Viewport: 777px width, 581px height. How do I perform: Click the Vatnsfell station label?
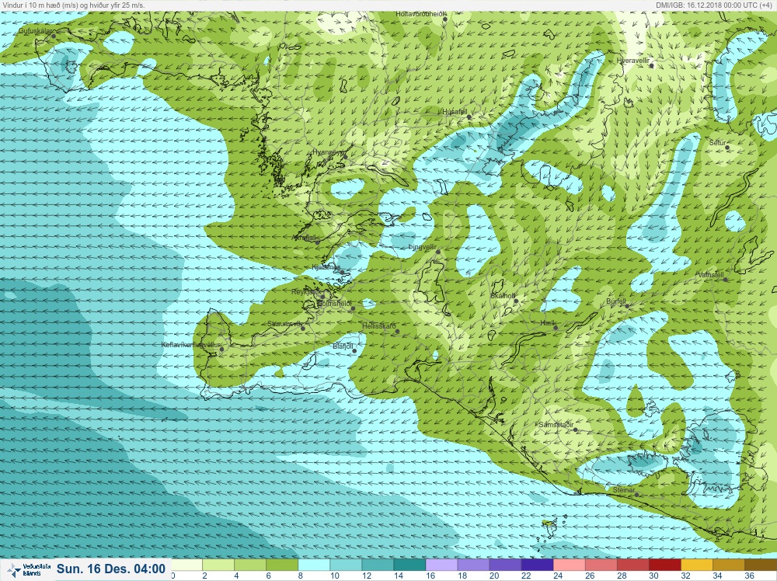pos(711,275)
